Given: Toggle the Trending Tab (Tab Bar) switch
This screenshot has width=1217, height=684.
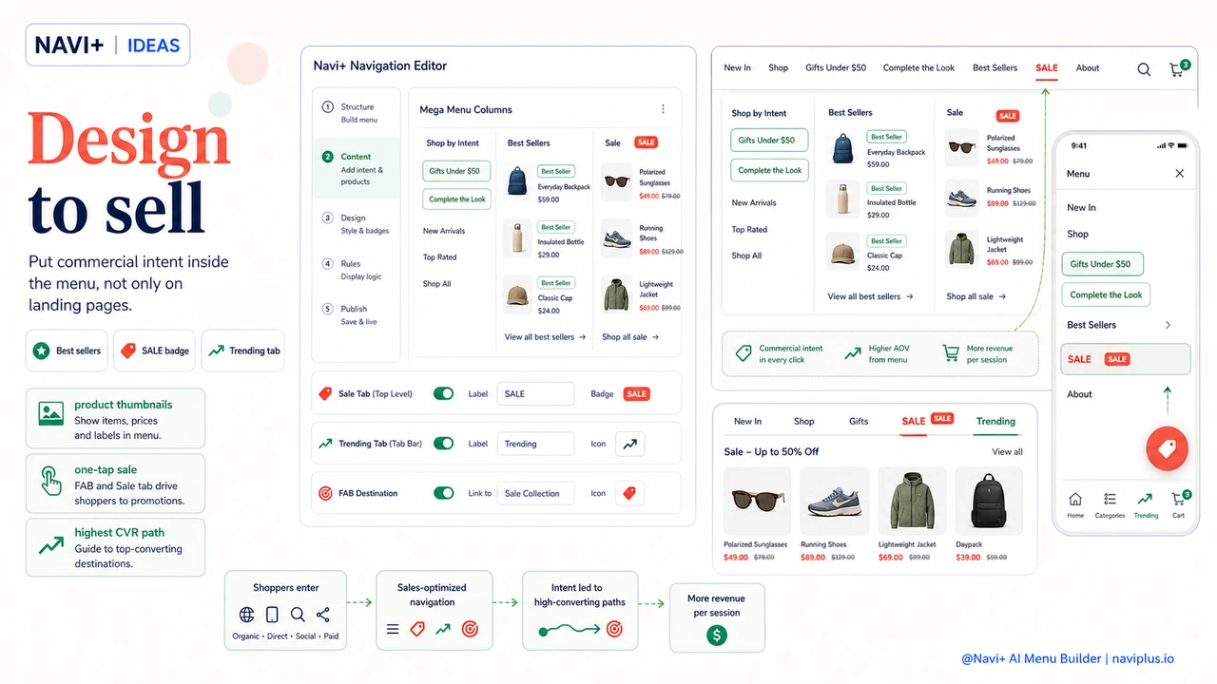Looking at the screenshot, I should (443, 443).
